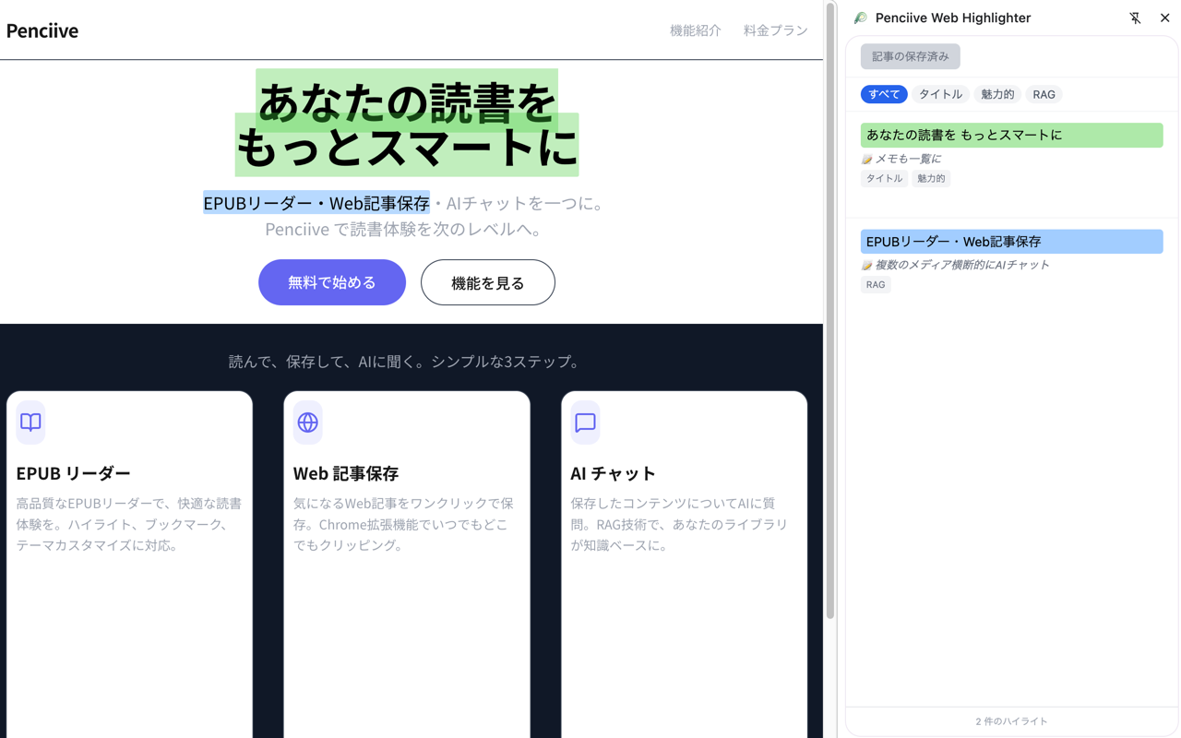Image resolution: width=1181 pixels, height=738 pixels.
Task: Click the Penciive Web Highlighter panel title
Action: click(x=953, y=18)
